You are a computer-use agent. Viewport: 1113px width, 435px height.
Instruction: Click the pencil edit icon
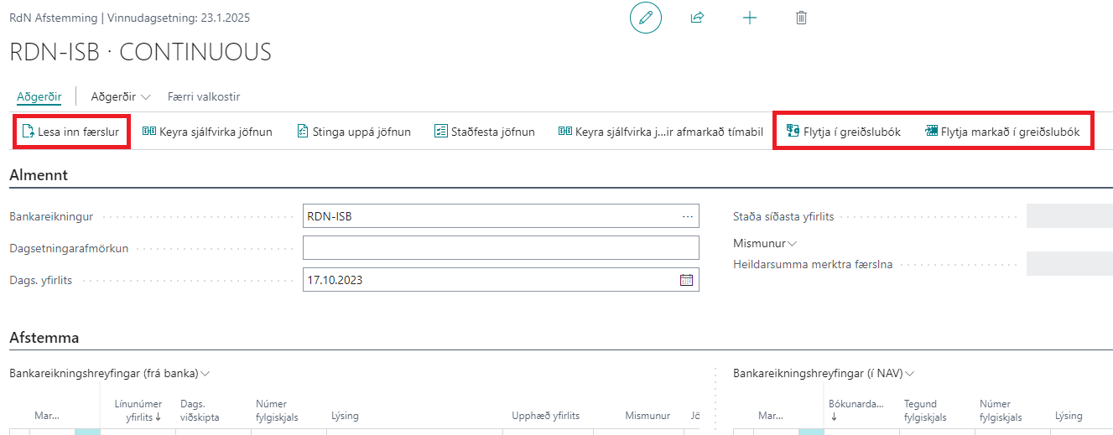pos(645,18)
